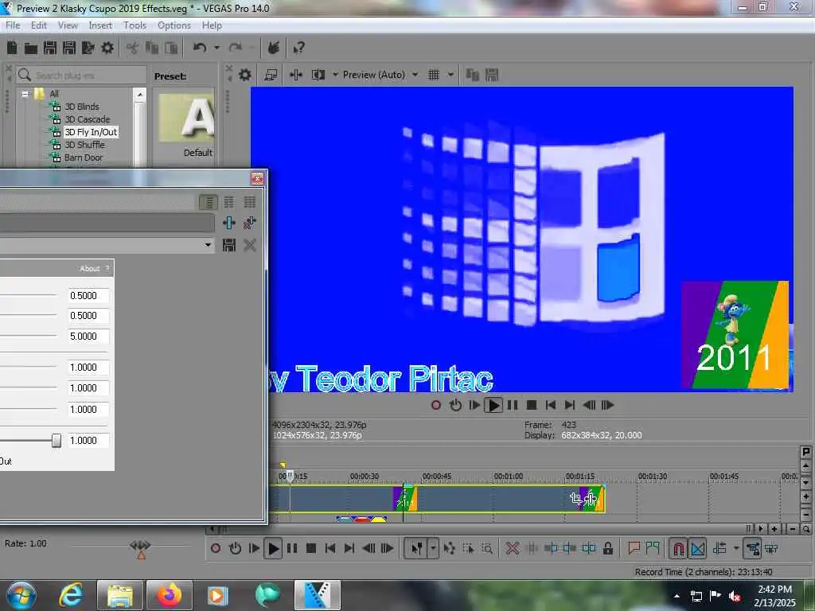Delete the preset with the X icon in dialog
This screenshot has height=611, width=815.
250,245
